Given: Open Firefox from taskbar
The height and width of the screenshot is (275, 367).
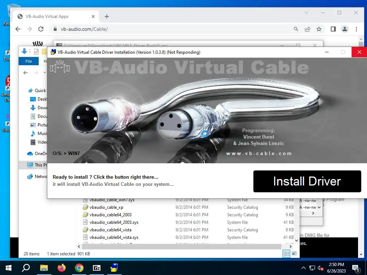Looking at the screenshot, I should [62, 268].
